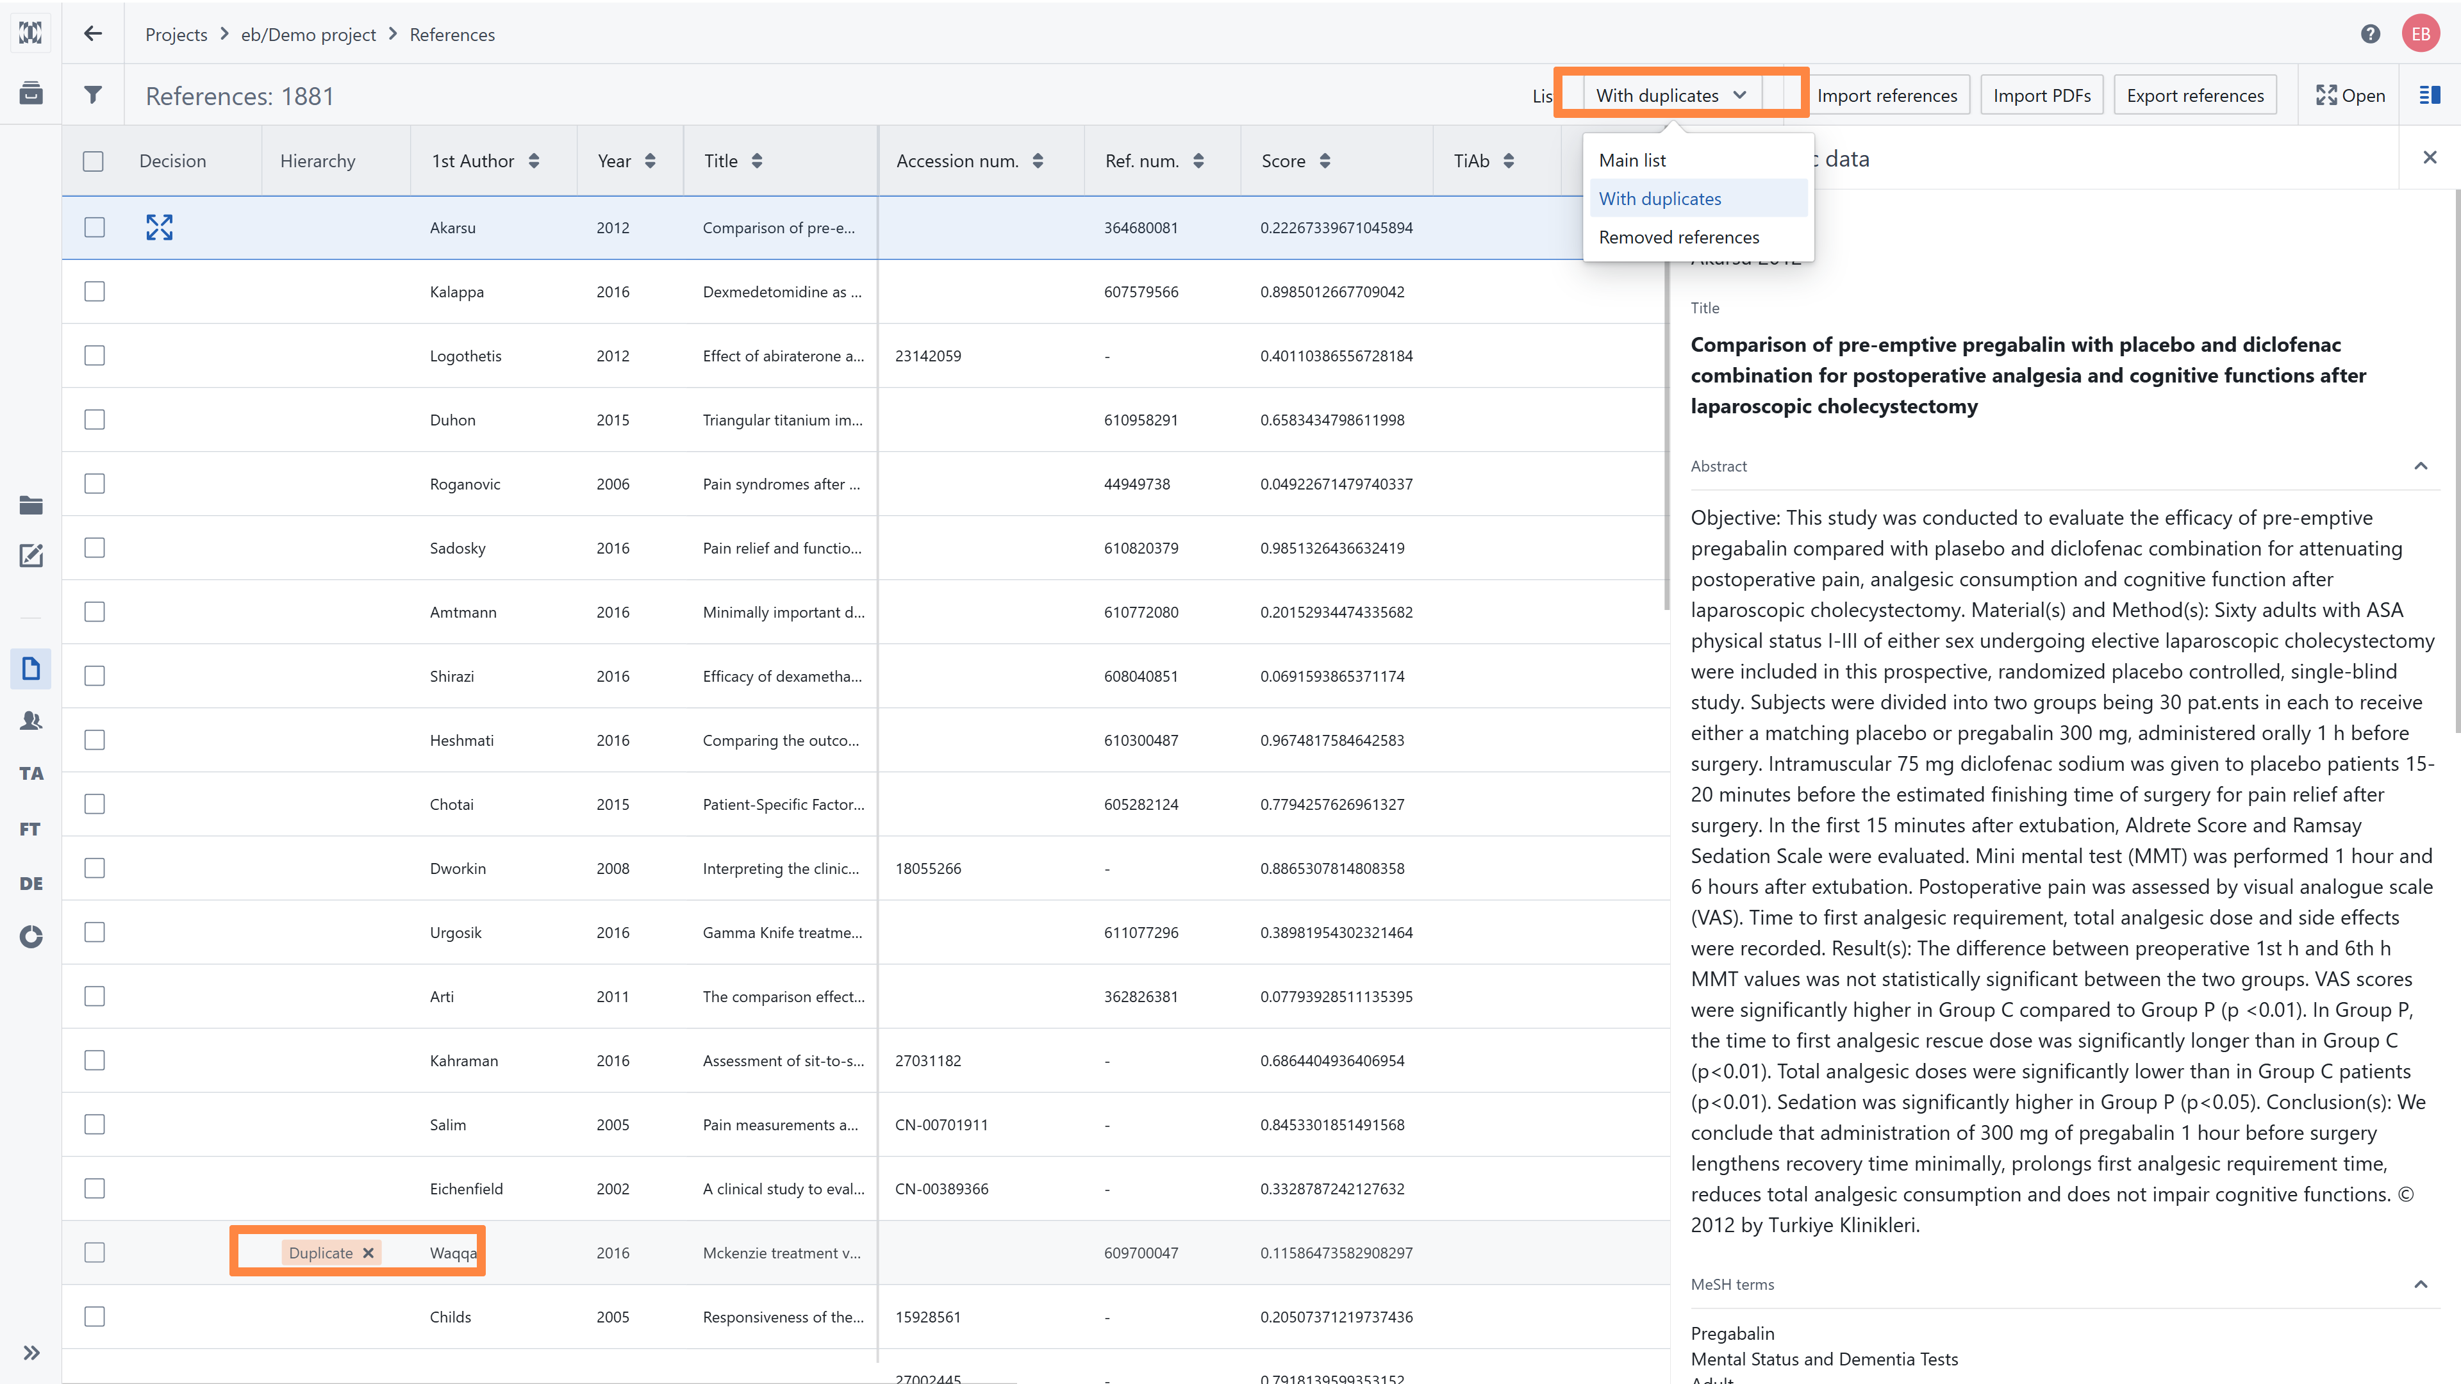This screenshot has height=1384, width=2461.
Task: Remove the Duplicate tag on Waqqar row
Action: [x=368, y=1253]
